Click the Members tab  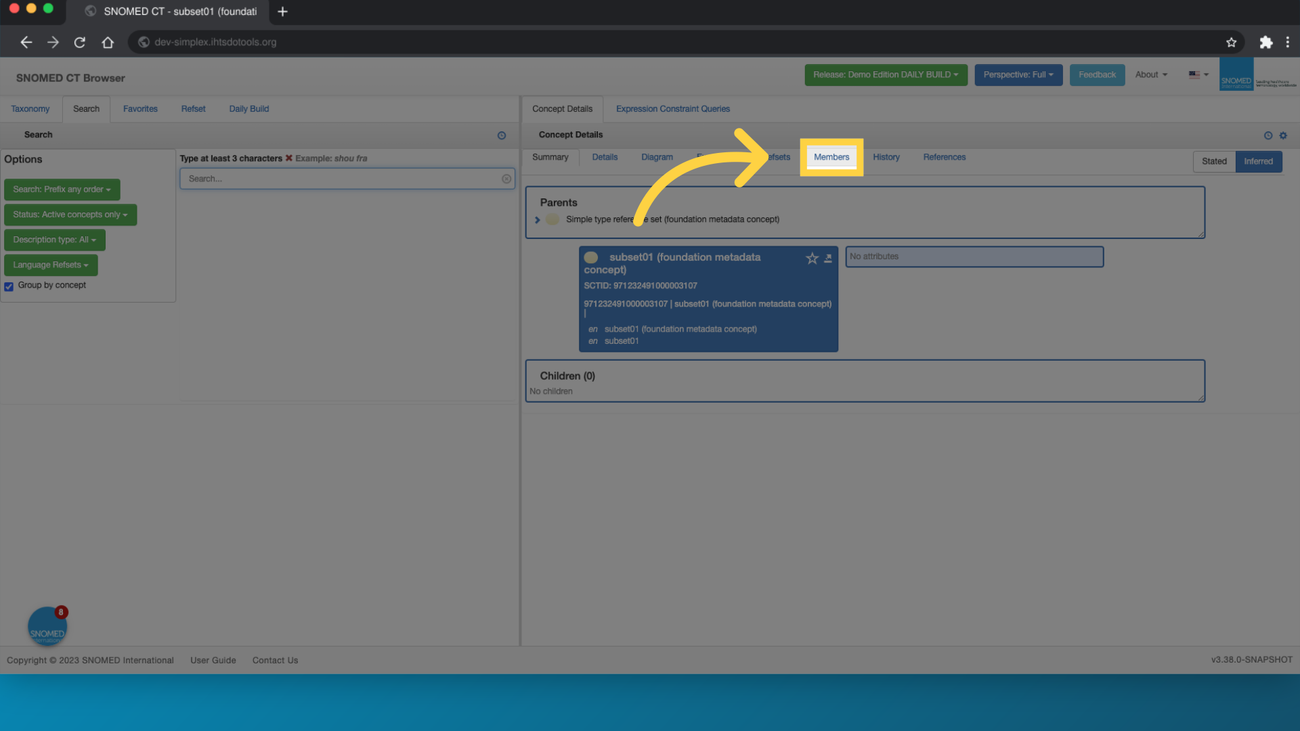tap(831, 156)
